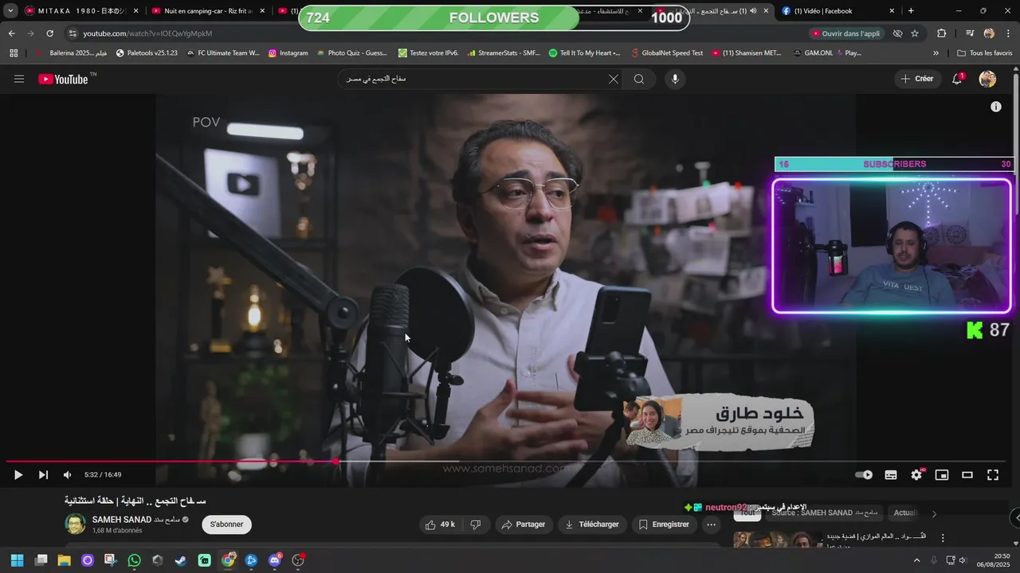The image size is (1020, 573).
Task: Switch to theater mode
Action: (967, 475)
